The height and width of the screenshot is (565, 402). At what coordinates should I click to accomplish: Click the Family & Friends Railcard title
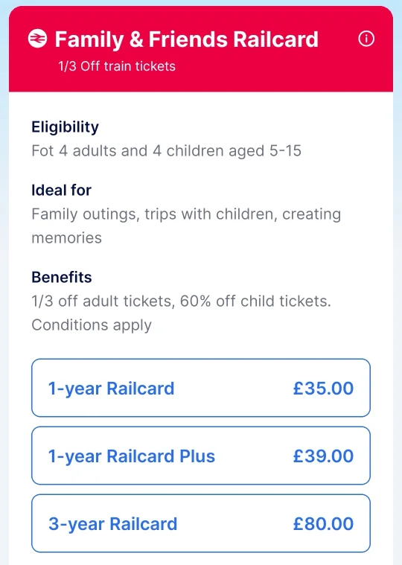pyautogui.click(x=187, y=39)
